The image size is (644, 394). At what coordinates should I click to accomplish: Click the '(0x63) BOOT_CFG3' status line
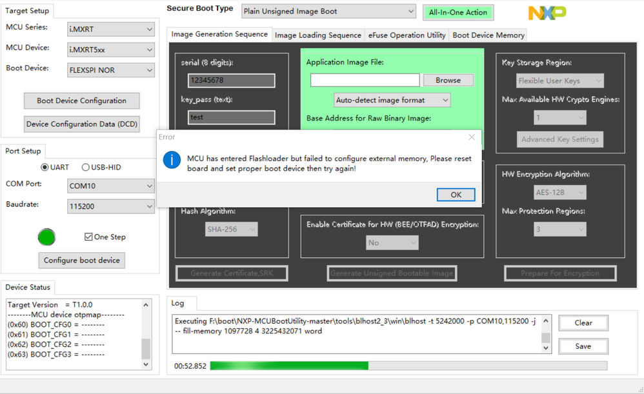56,355
